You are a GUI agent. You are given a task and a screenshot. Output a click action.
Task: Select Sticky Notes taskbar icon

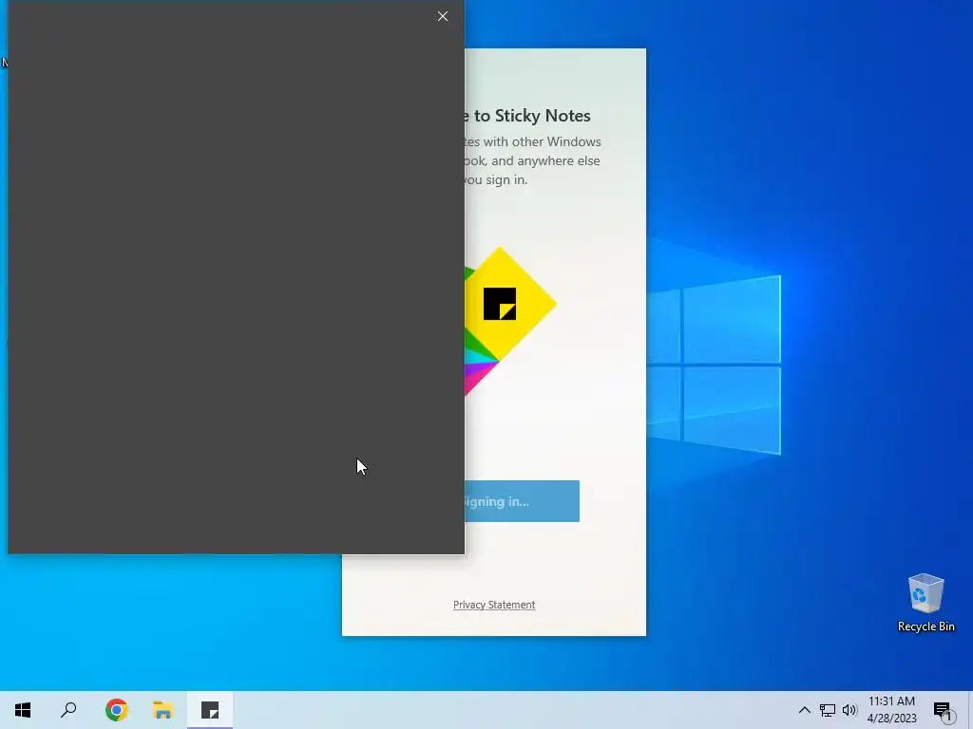tap(210, 710)
